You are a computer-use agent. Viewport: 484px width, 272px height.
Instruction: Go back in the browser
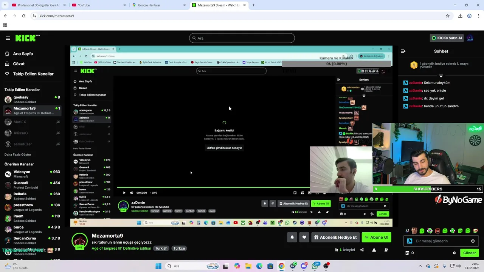point(5,16)
